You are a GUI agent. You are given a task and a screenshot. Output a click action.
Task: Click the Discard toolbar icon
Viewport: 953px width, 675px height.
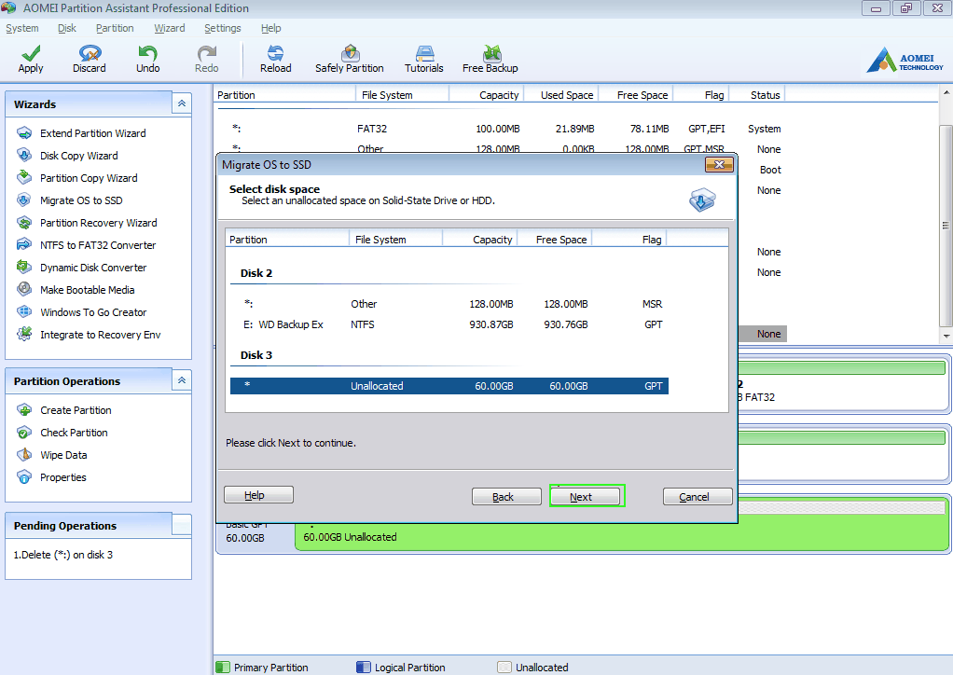(x=90, y=59)
